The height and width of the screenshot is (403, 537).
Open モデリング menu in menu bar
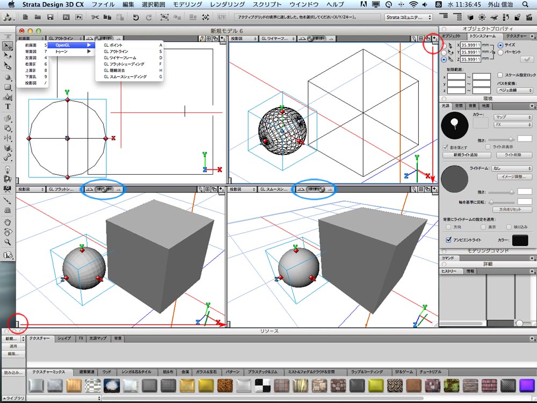[x=187, y=4]
